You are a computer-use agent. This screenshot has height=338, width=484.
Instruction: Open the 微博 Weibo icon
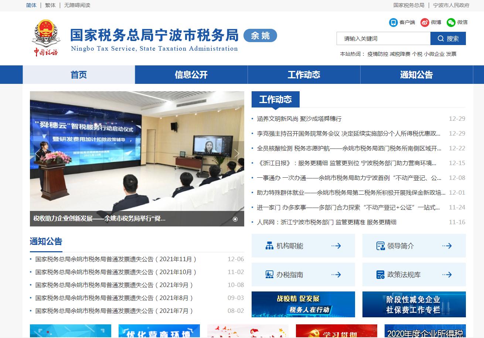[425, 23]
